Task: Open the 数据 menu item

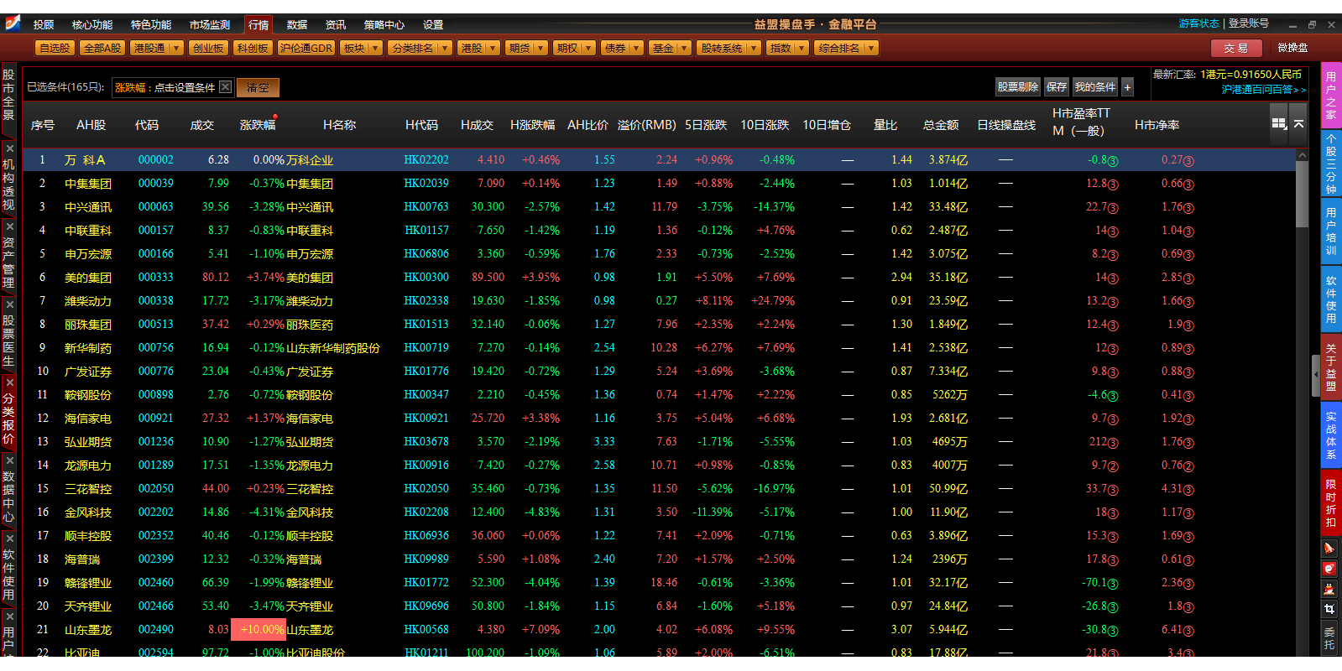Action: click(296, 25)
